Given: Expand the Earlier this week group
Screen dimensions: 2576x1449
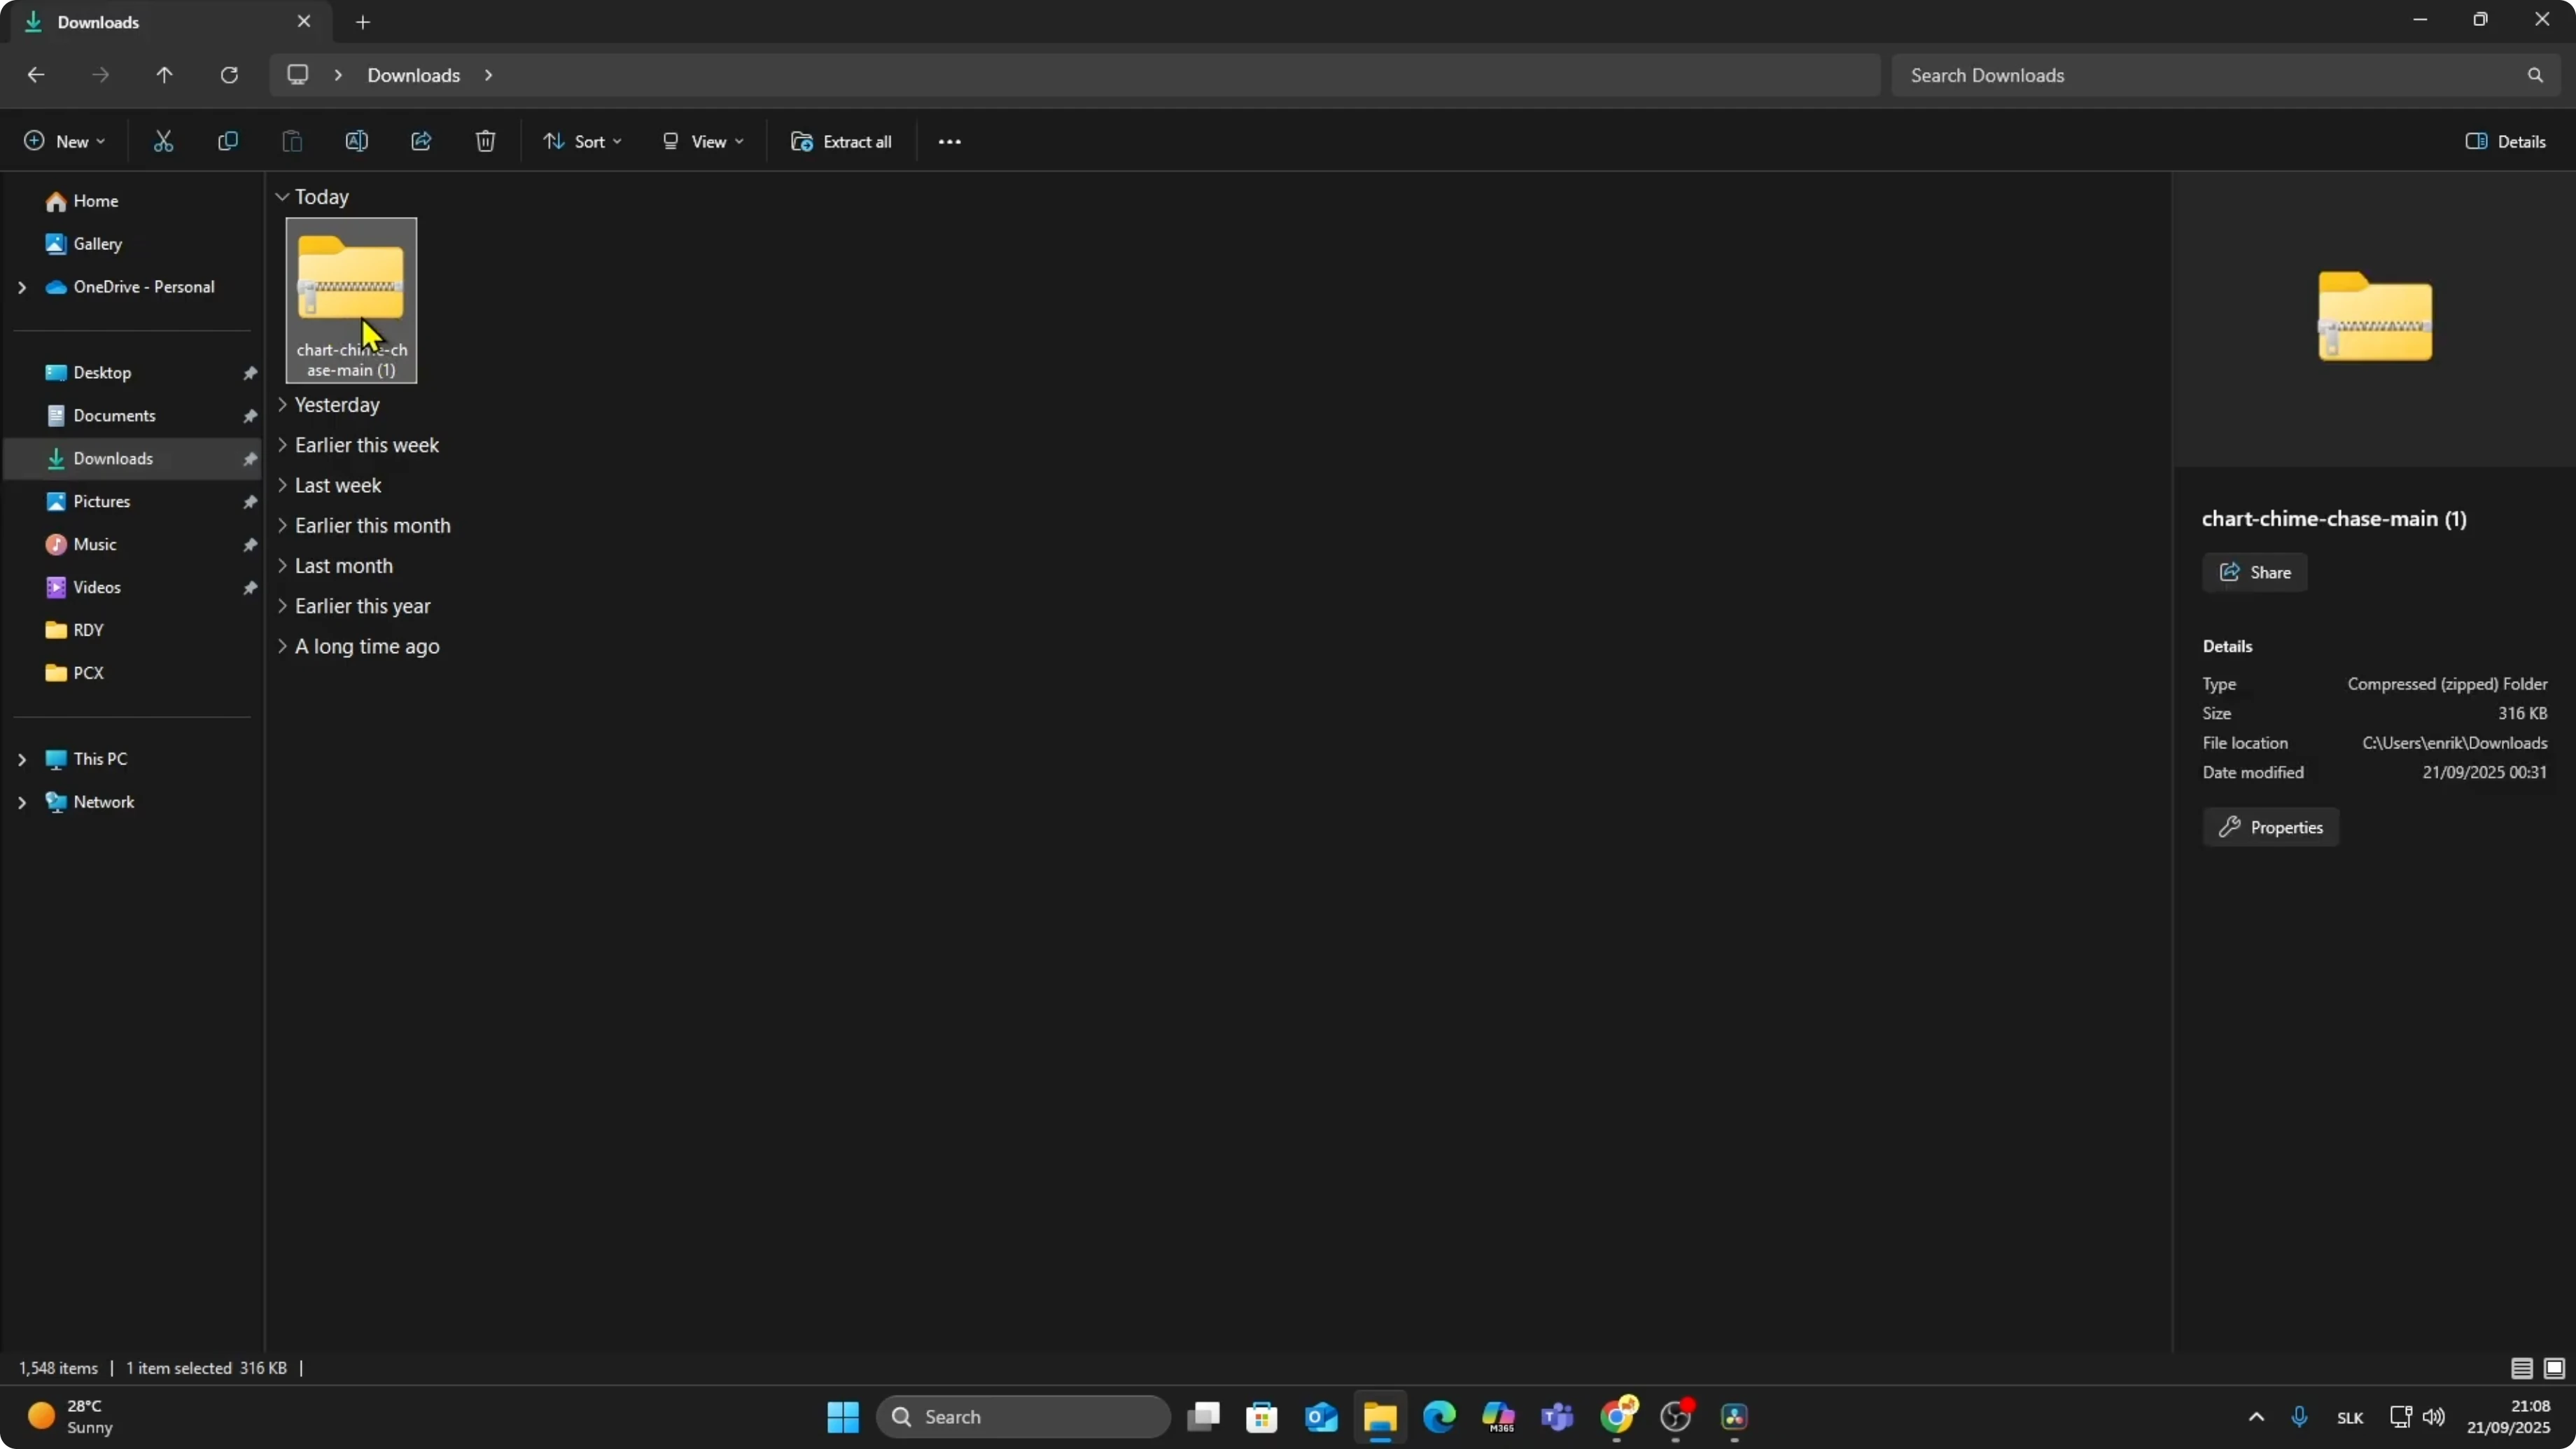Looking at the screenshot, I should coord(282,445).
